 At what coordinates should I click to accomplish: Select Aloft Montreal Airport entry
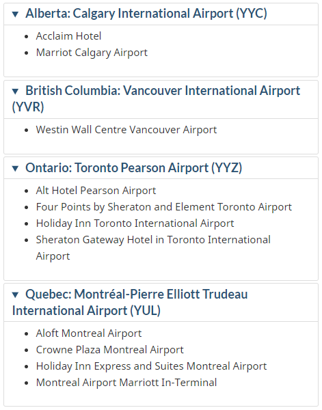pos(89,333)
